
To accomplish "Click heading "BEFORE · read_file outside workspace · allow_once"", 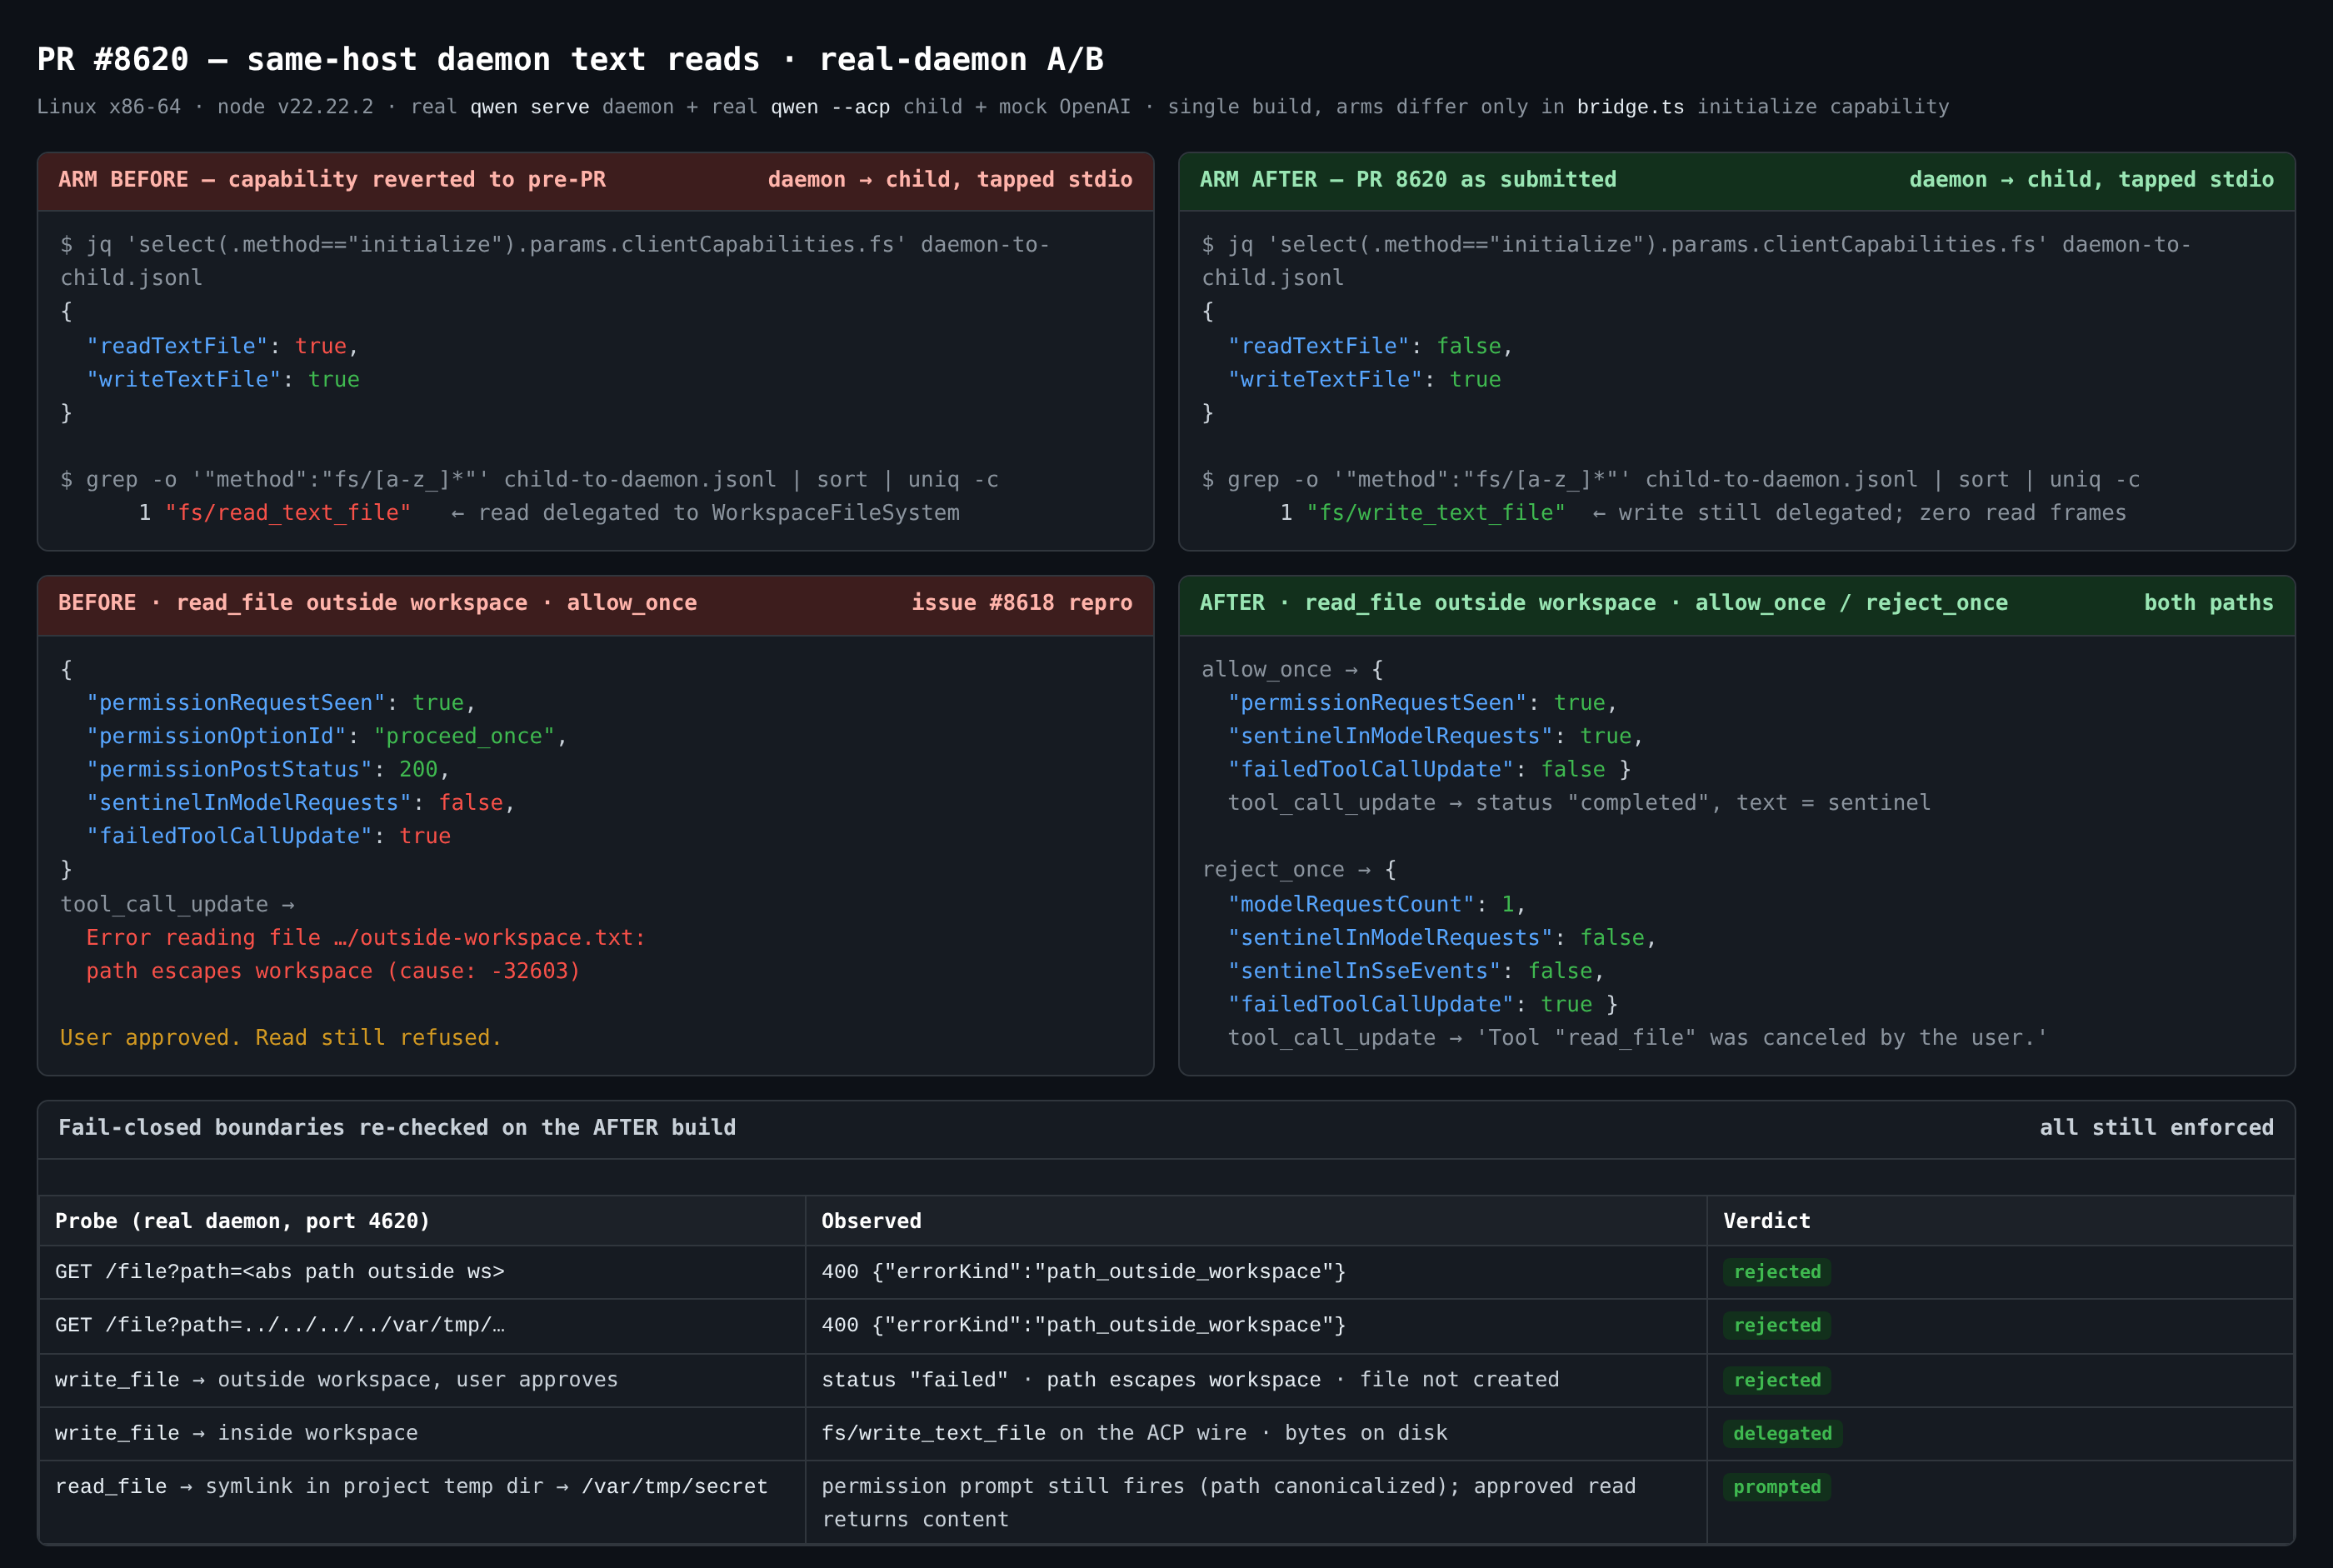I will pyautogui.click(x=377, y=603).
